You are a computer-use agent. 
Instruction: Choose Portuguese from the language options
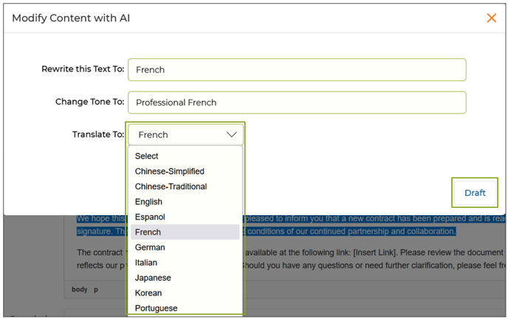[x=156, y=308]
